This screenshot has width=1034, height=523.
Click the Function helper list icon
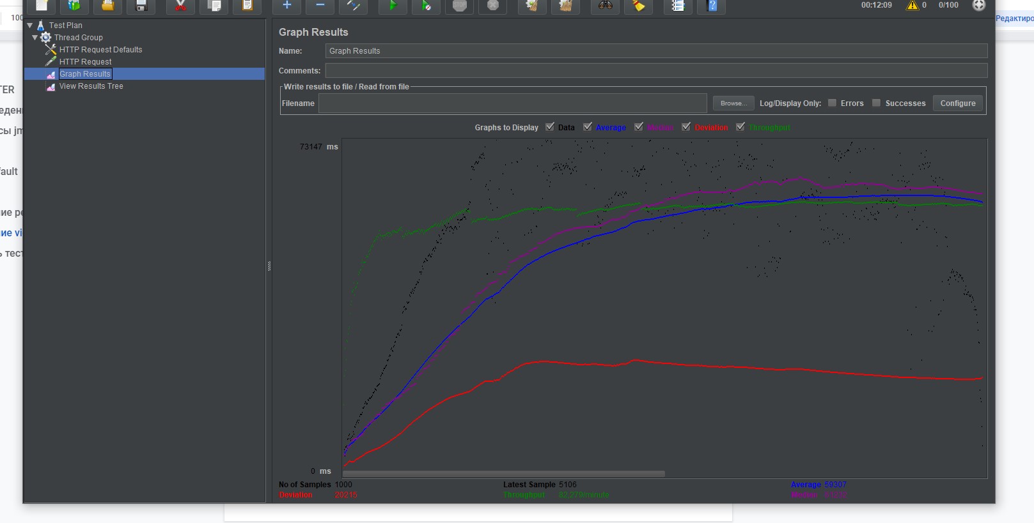click(678, 6)
